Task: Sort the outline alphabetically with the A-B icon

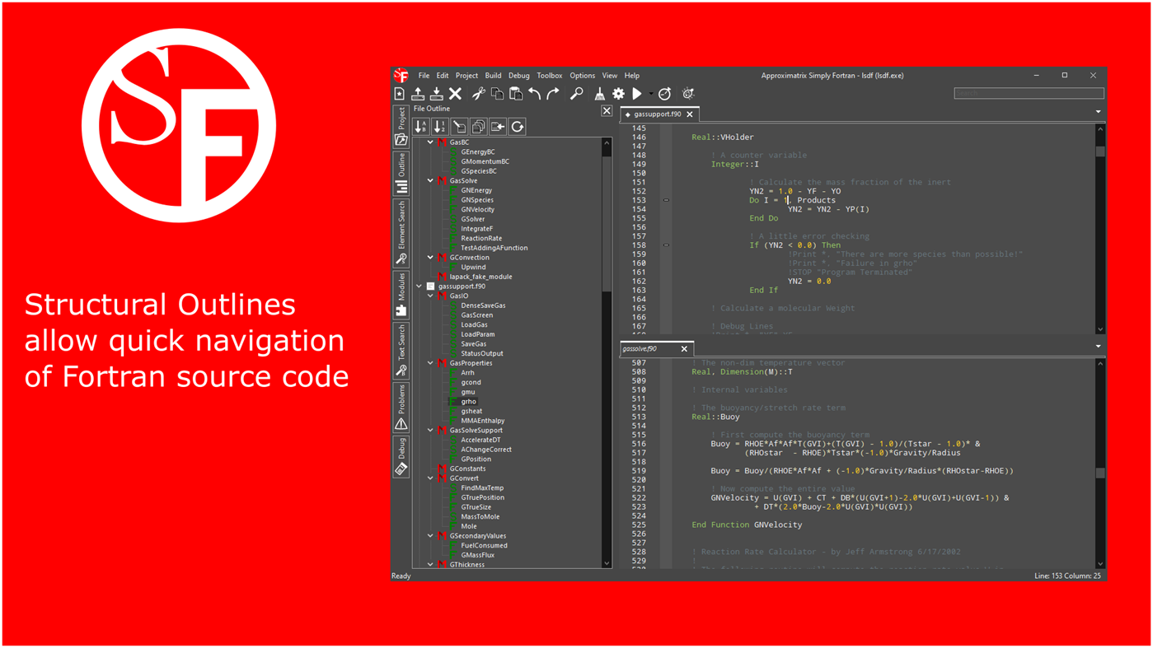Action: pyautogui.click(x=421, y=126)
